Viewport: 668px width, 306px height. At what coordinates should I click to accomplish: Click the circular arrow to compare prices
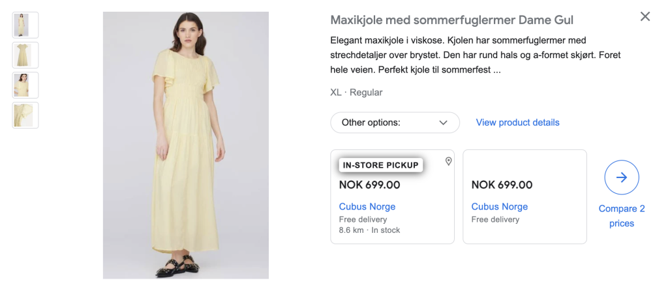tap(622, 177)
